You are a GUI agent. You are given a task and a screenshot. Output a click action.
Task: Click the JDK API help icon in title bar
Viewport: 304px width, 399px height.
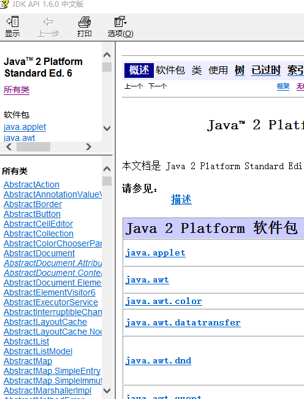click(x=4, y=4)
